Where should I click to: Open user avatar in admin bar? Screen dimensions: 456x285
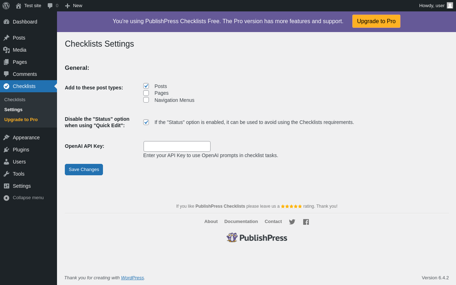coord(450,5)
